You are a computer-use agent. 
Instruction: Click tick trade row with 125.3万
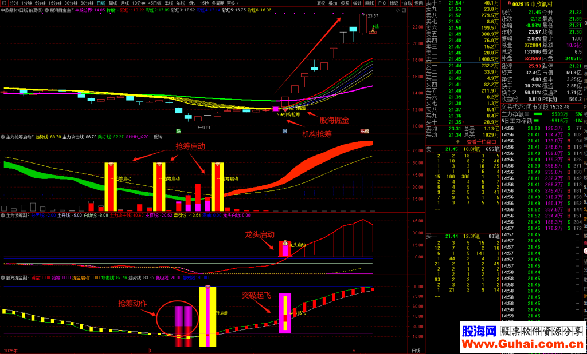coord(542,129)
